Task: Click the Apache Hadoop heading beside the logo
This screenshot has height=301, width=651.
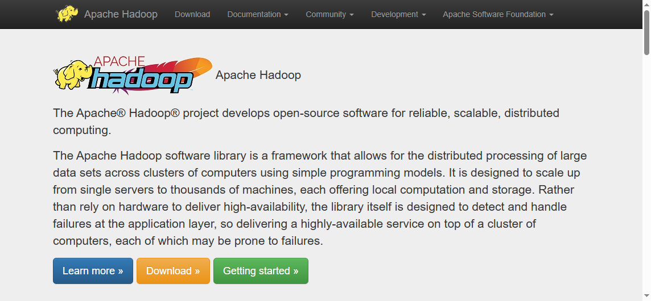Action: click(x=258, y=75)
